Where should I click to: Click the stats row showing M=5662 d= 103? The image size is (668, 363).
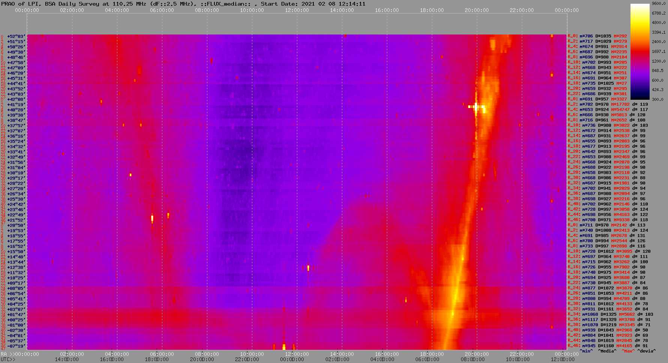[x=610, y=315]
